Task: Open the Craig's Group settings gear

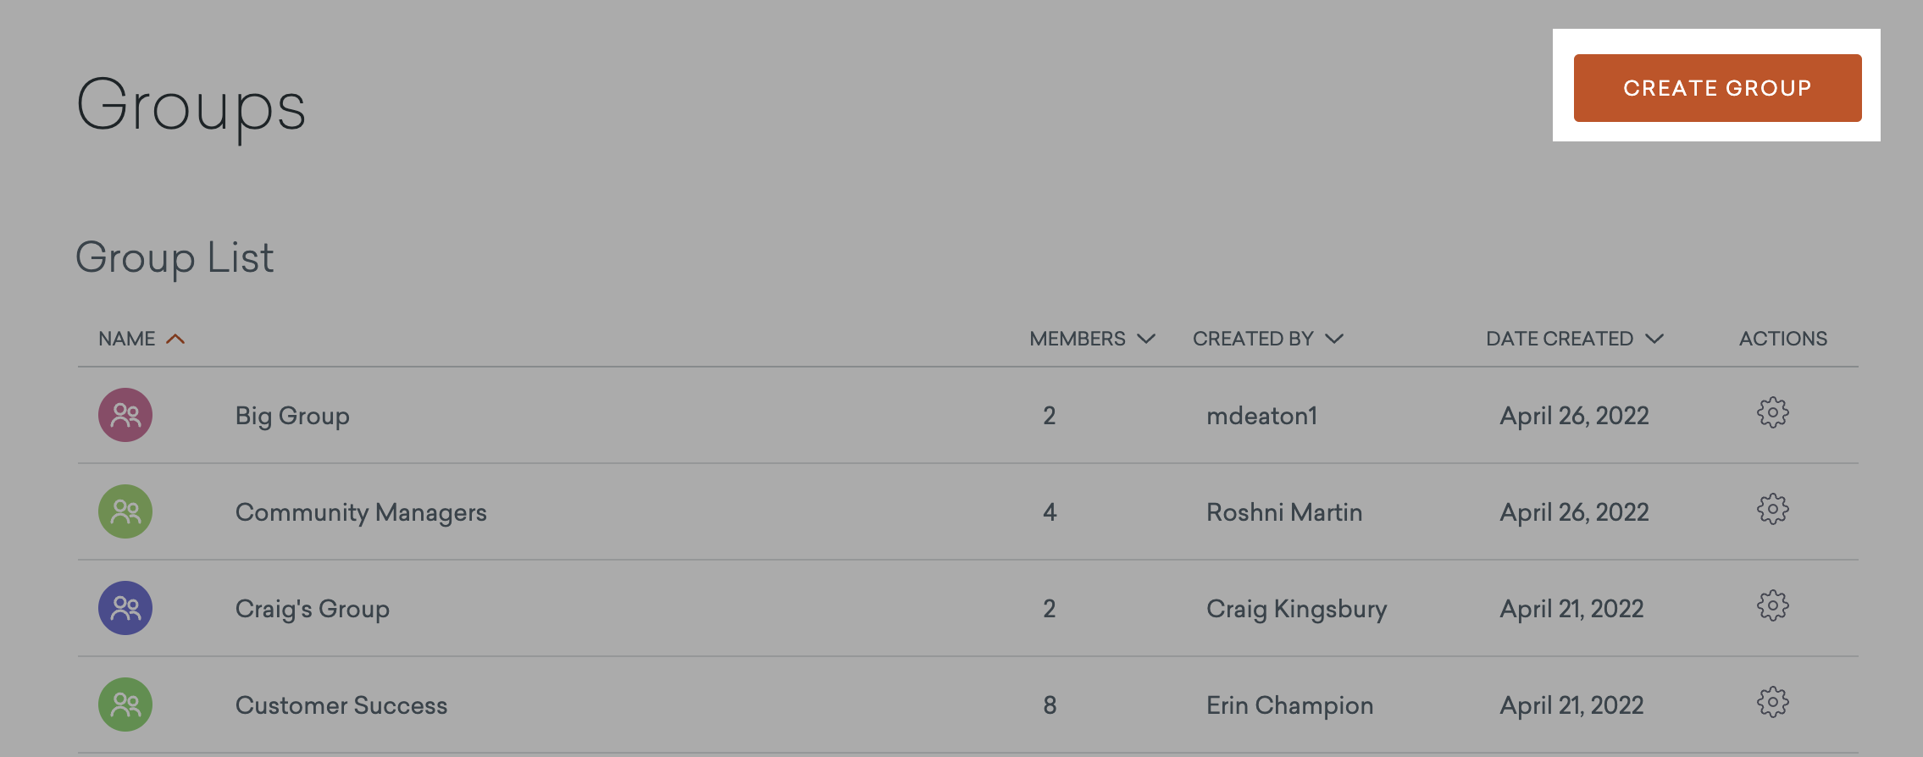Action: (x=1772, y=606)
